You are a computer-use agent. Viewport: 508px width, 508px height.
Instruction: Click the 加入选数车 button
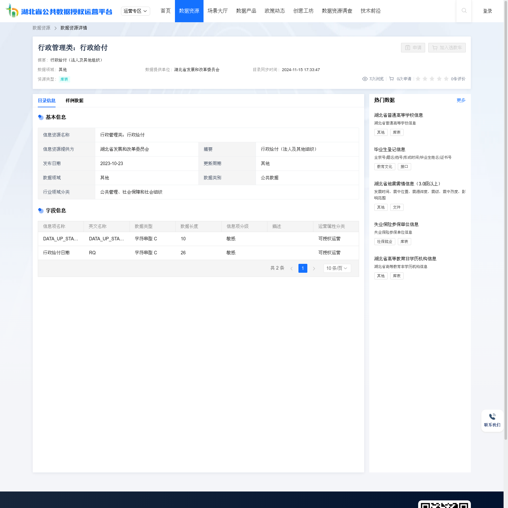coord(447,48)
